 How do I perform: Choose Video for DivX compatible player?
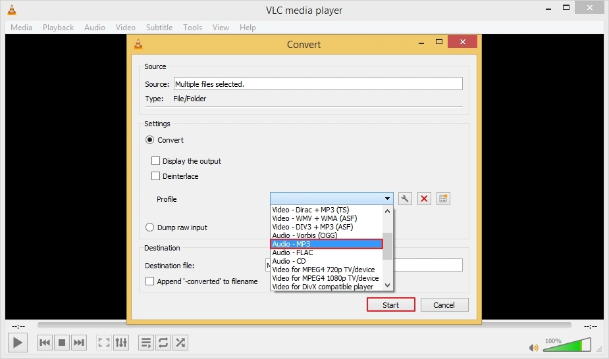click(x=327, y=287)
